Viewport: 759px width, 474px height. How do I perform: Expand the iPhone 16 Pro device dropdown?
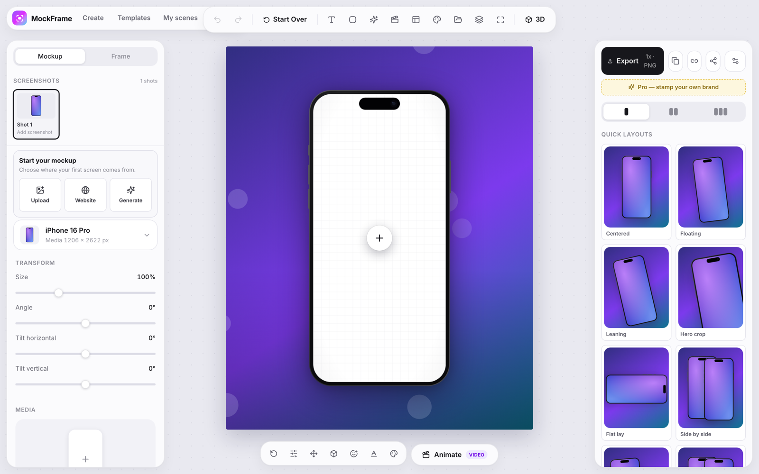coord(85,235)
